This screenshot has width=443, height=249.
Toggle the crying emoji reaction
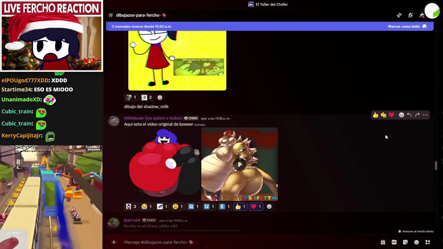147,206
